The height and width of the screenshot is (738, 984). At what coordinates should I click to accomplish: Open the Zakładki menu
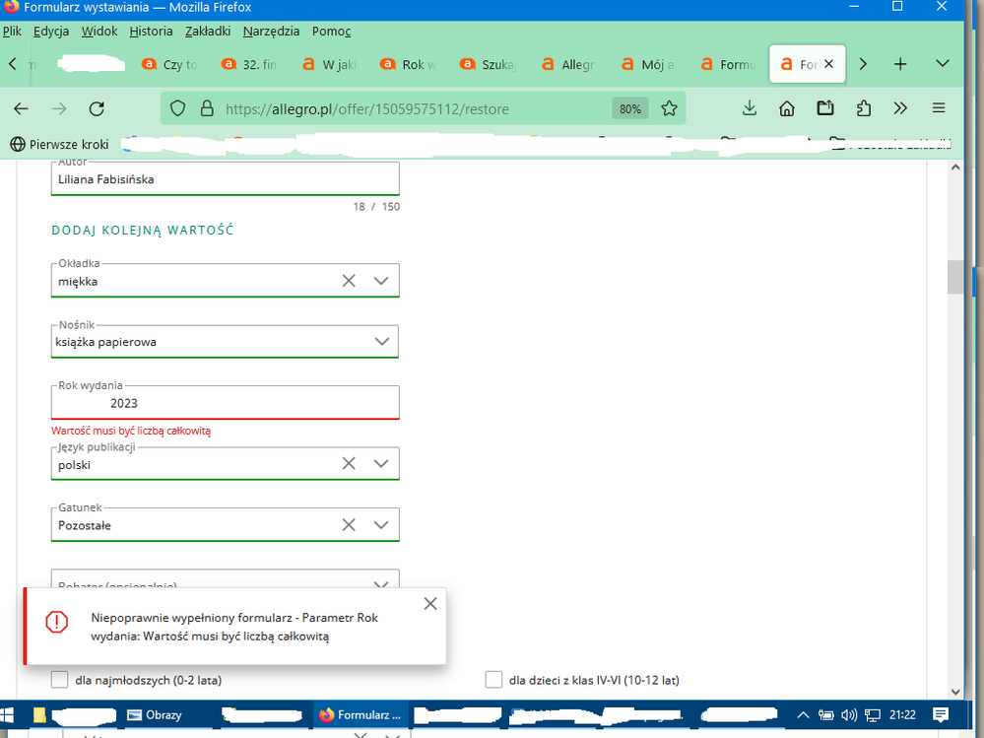coord(206,31)
